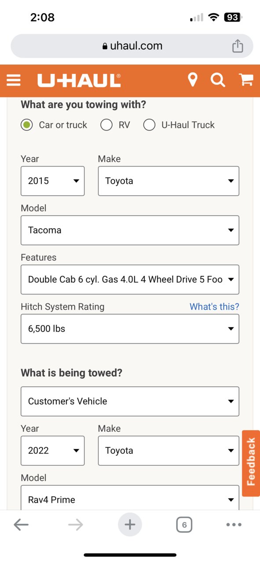The image size is (260, 562).
Task: Open the tab switcher showing 6
Action: (184, 524)
